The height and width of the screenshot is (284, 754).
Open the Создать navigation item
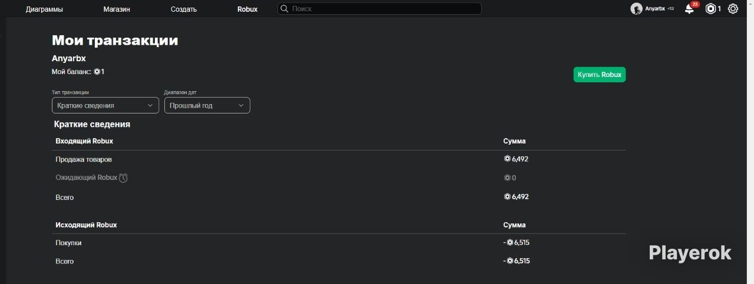click(x=184, y=9)
